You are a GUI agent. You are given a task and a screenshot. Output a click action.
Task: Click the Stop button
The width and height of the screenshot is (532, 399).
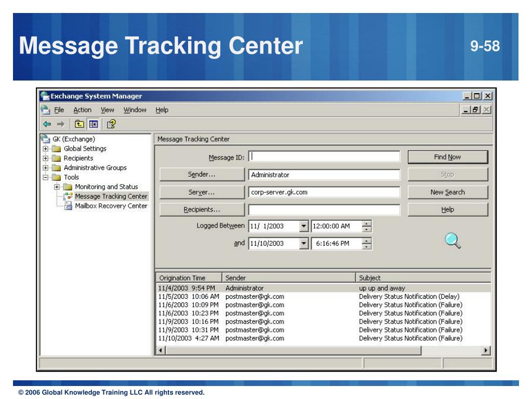click(x=447, y=175)
